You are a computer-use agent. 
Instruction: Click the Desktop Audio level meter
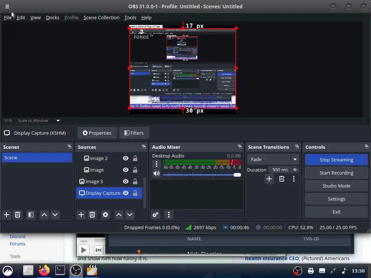pyautogui.click(x=202, y=162)
